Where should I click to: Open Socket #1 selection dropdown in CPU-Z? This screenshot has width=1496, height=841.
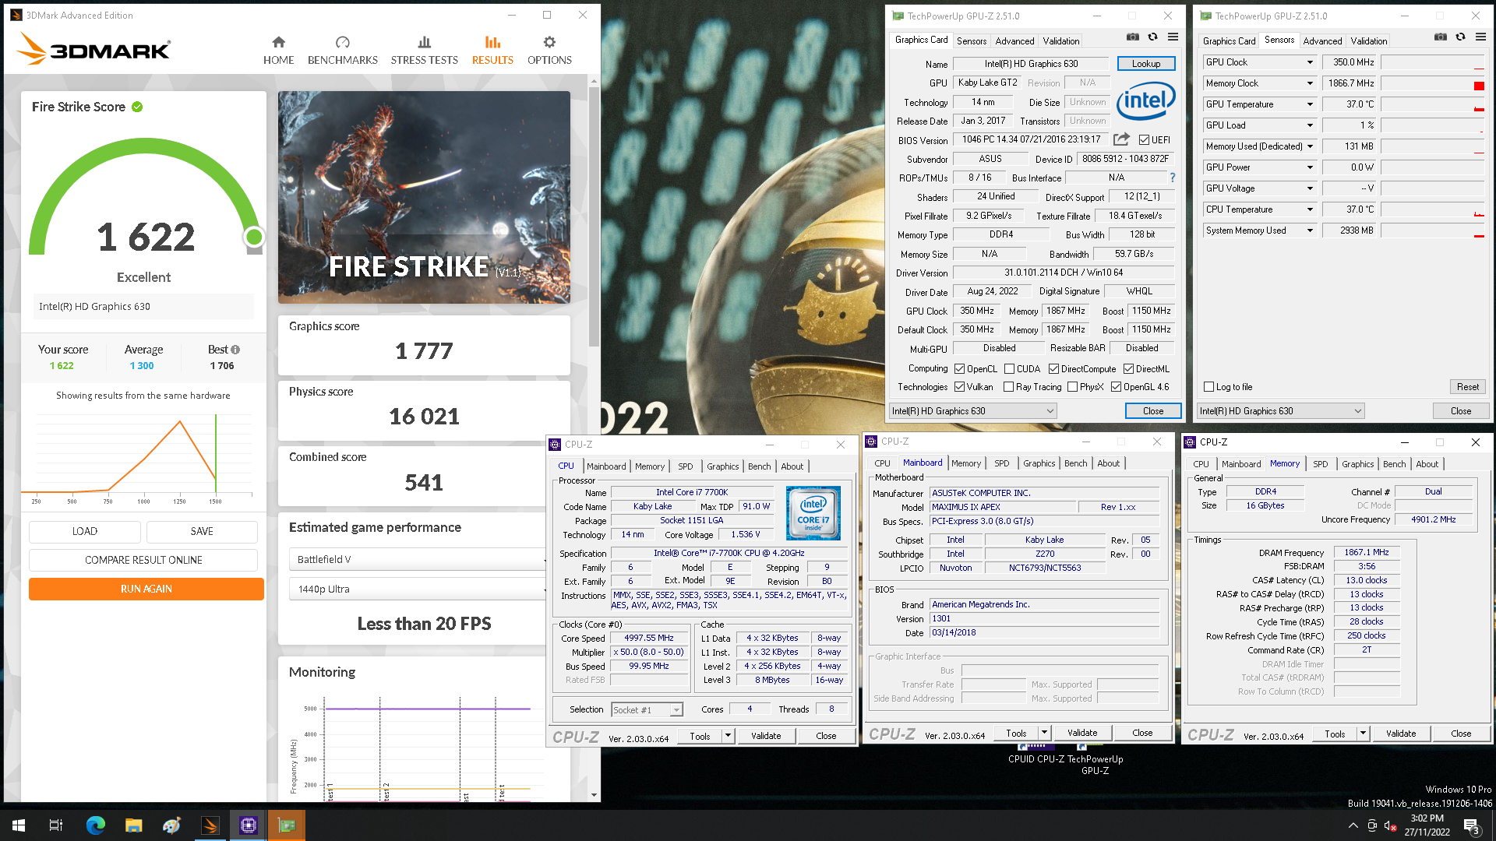coord(647,709)
